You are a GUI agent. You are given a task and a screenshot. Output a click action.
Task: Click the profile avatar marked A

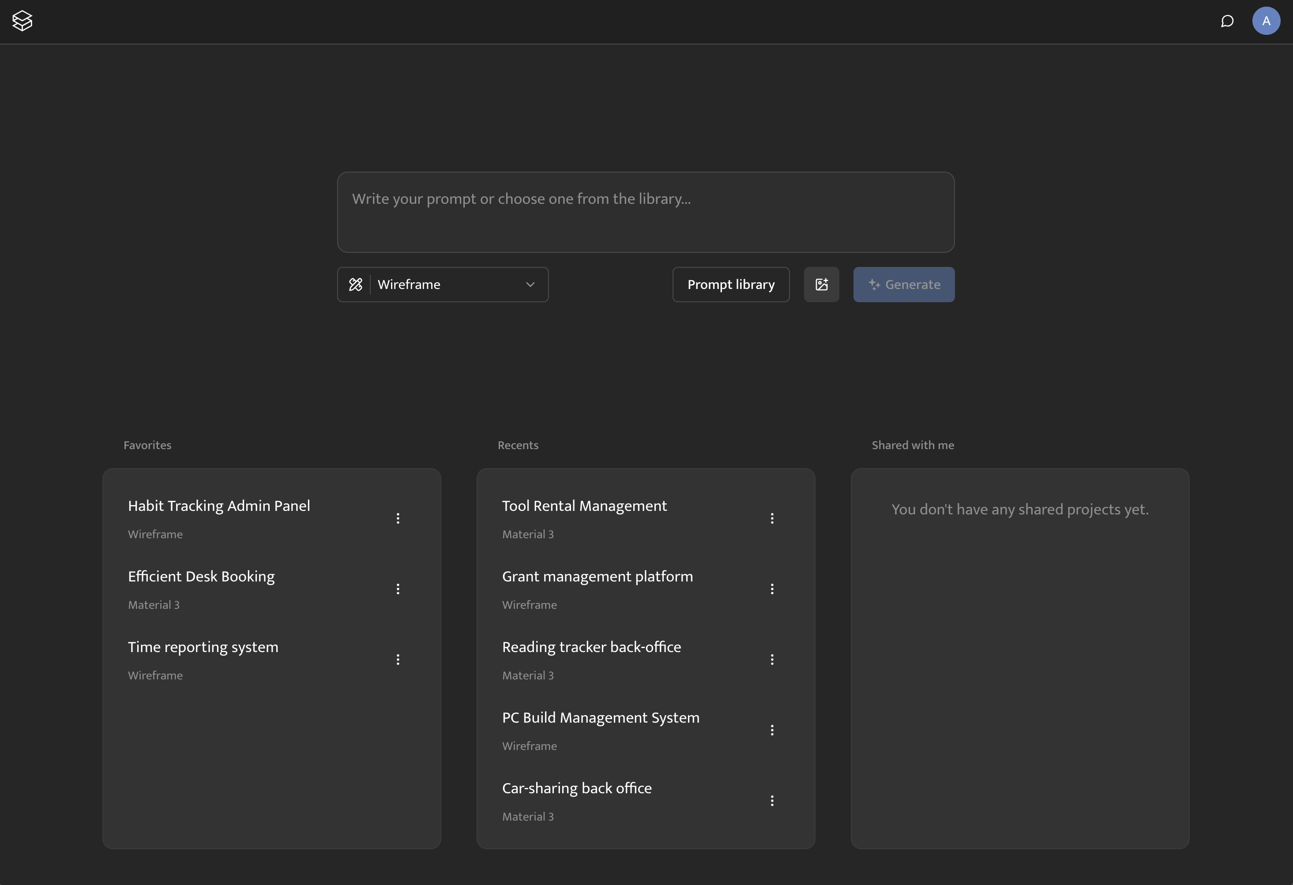tap(1266, 21)
